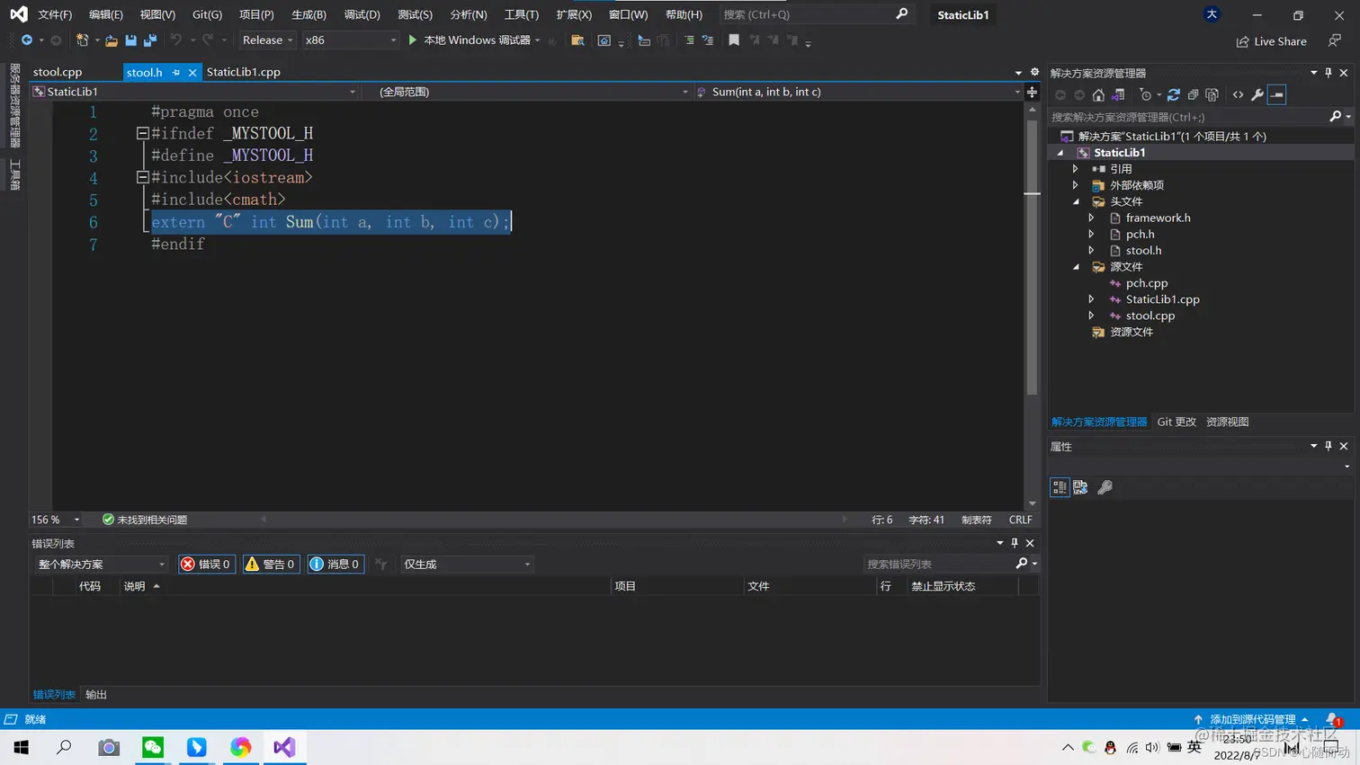1360x765 pixels.
Task: Click the collapse all icon in Solution Explorer
Action: tap(1193, 94)
